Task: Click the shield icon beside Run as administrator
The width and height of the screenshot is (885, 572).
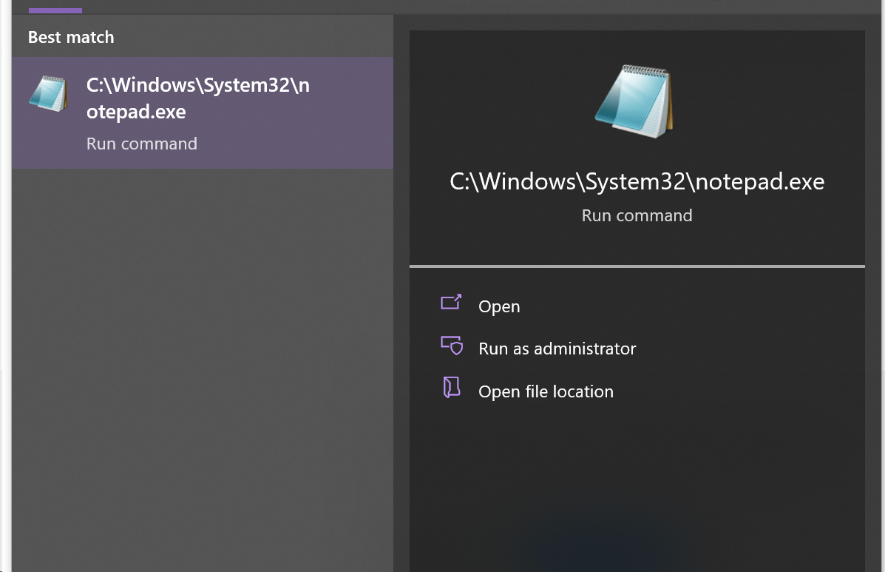Action: point(452,345)
